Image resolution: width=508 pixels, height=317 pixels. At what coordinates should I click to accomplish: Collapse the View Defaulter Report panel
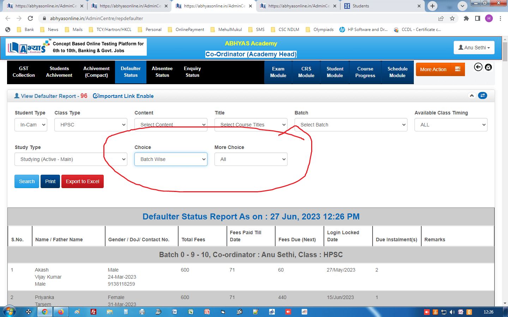tap(472, 95)
